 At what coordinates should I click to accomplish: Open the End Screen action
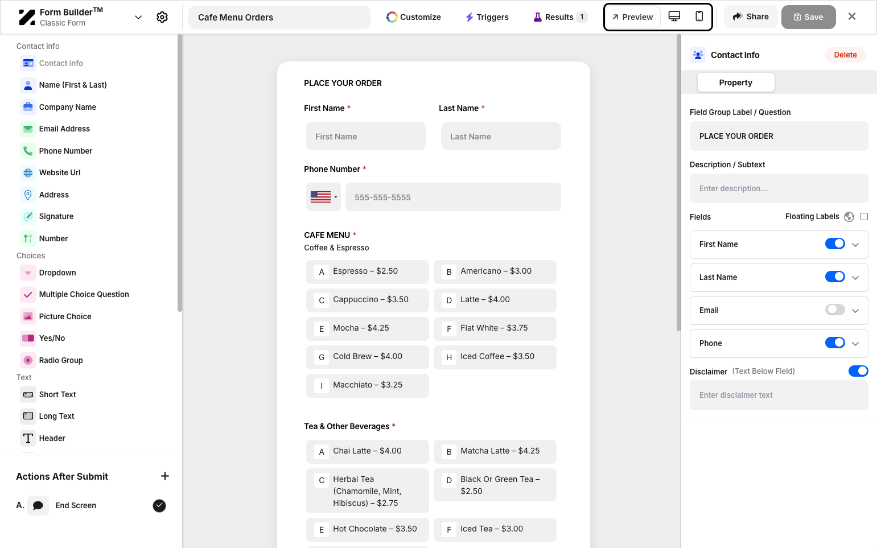pyautogui.click(x=76, y=505)
